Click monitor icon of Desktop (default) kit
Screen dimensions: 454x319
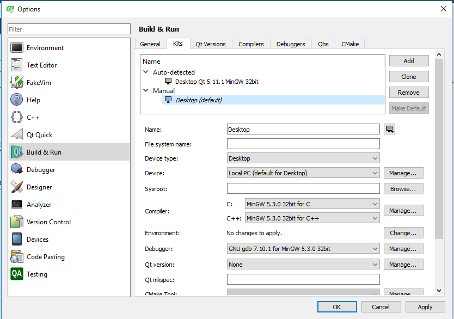point(168,100)
